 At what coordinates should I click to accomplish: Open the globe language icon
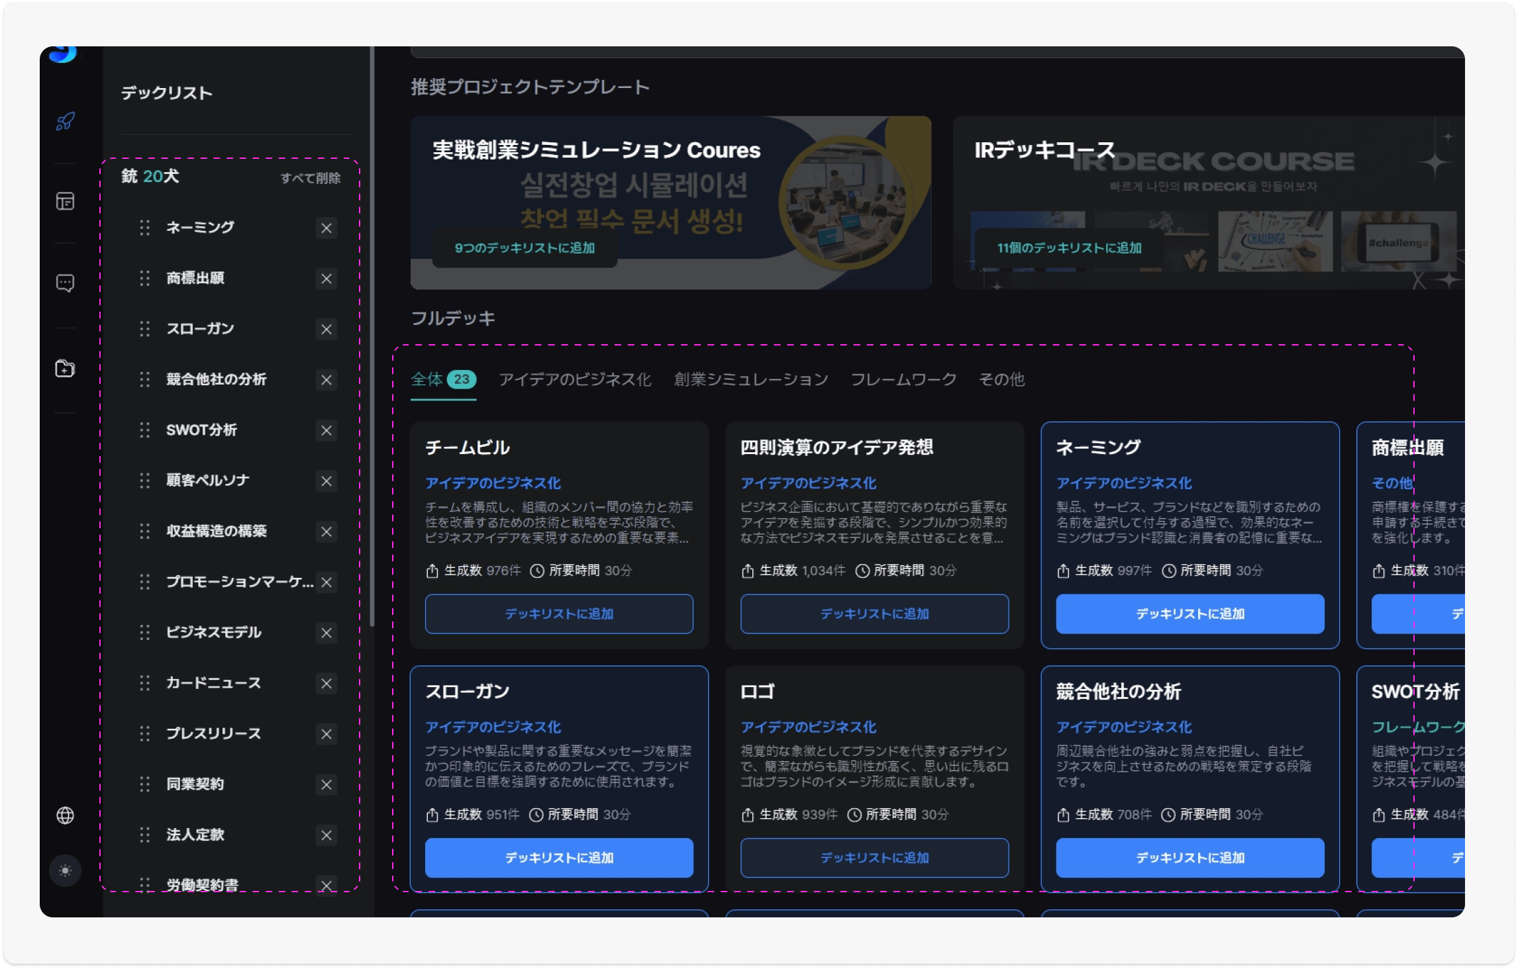[65, 815]
